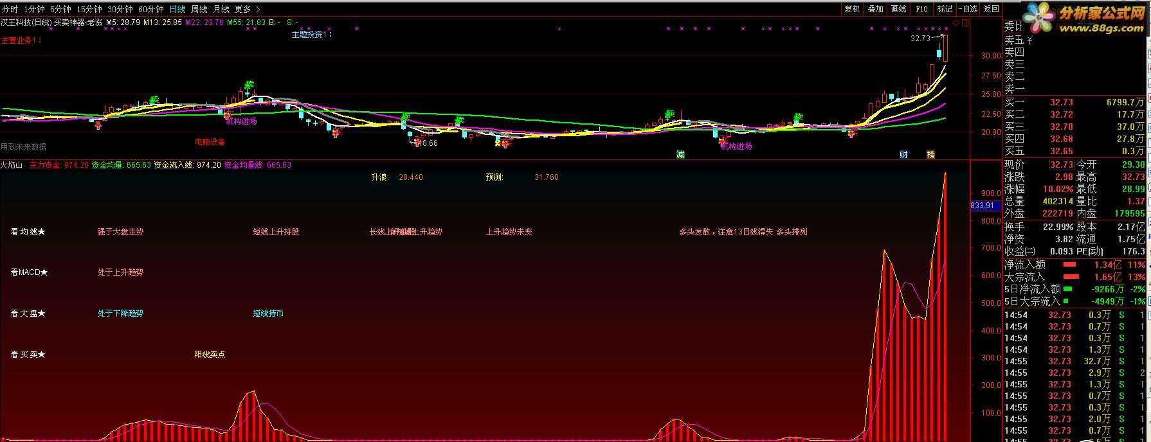Viewport: 1151px width, 442px height.
Task: Click the 榜 badge under the chart
Action: (x=930, y=154)
